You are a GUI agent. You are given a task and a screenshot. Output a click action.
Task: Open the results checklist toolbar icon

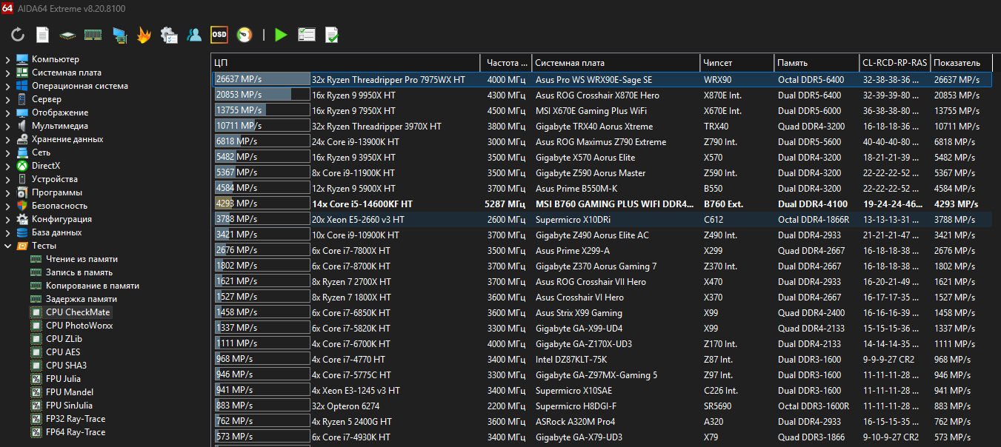tap(306, 34)
